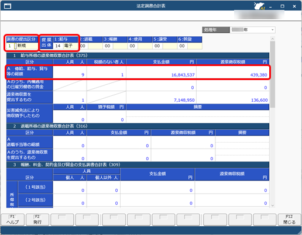This screenshot has width=302, height=235.
Task: Click the vertical scrollbar thumb
Action: (x=273, y=74)
